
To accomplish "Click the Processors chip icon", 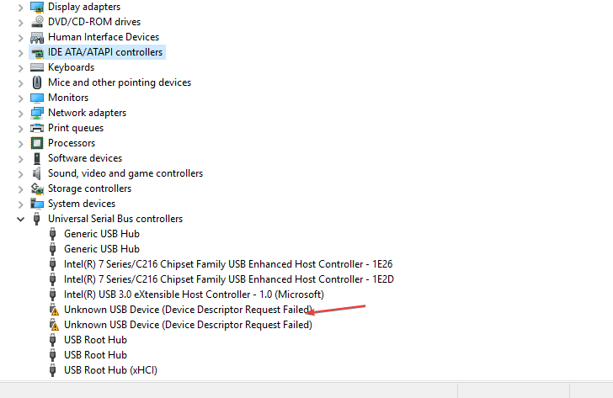I will point(37,143).
